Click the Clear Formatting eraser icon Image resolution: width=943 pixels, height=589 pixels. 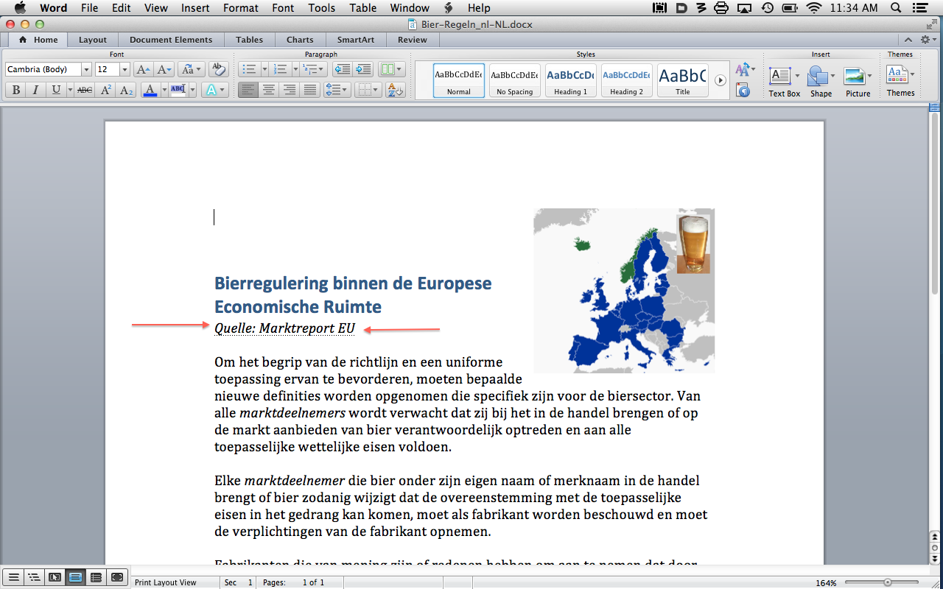[x=217, y=69]
